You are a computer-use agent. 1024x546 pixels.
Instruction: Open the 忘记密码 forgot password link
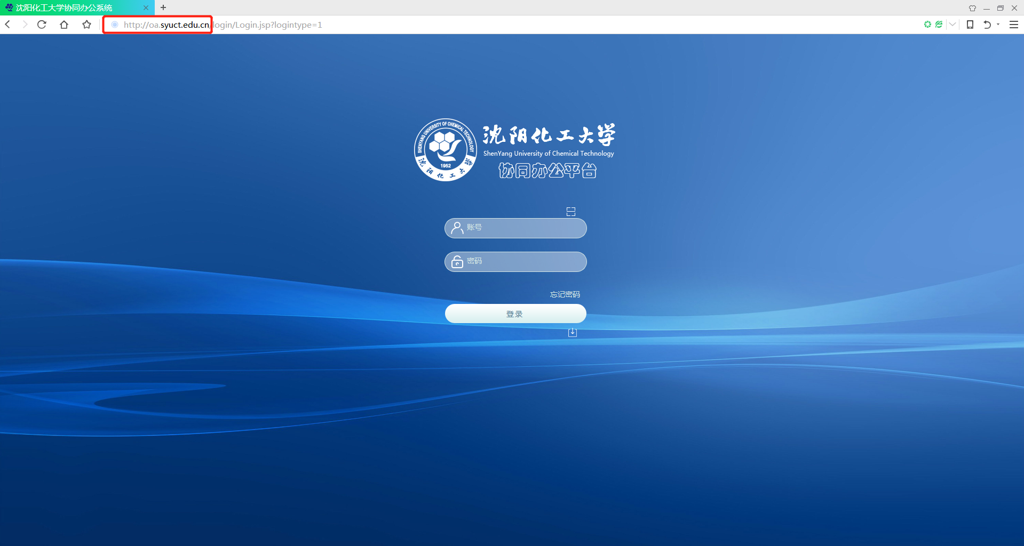point(565,294)
